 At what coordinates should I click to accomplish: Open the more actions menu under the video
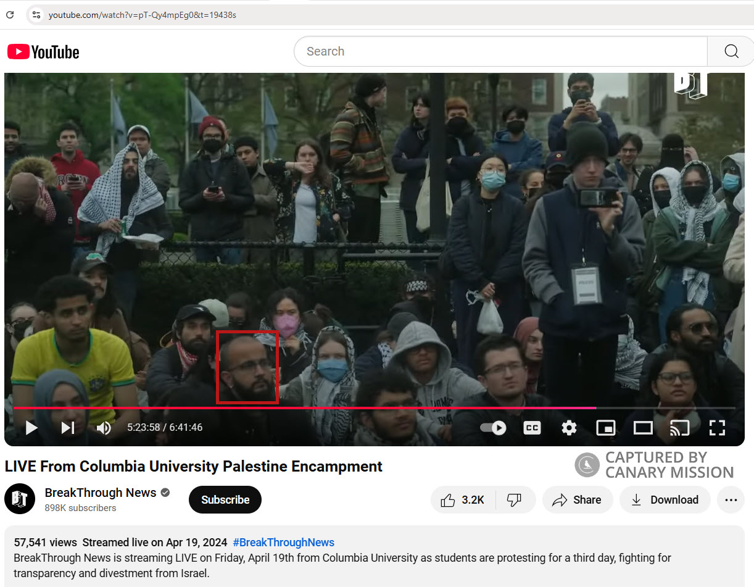point(731,499)
